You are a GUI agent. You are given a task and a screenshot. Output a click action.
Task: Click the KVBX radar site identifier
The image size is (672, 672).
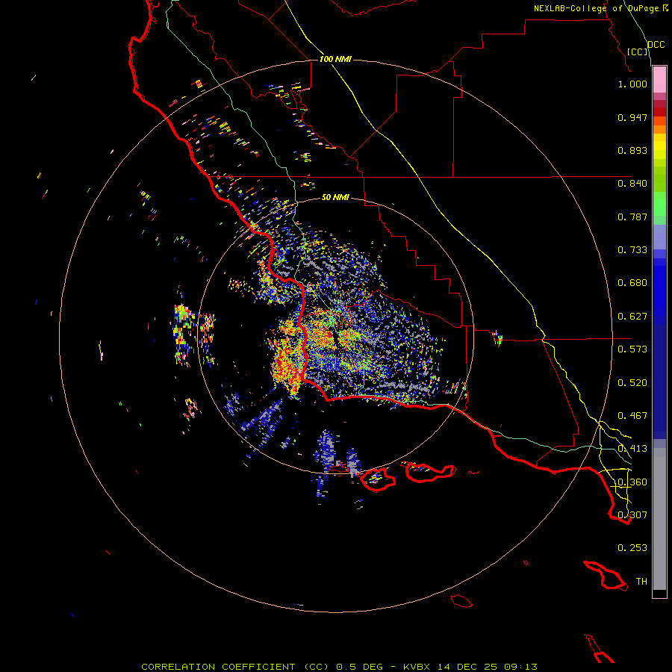click(417, 667)
